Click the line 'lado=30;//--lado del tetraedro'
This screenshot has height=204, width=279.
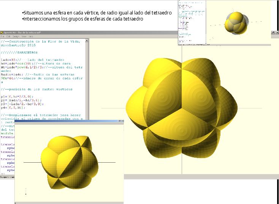[32, 60]
